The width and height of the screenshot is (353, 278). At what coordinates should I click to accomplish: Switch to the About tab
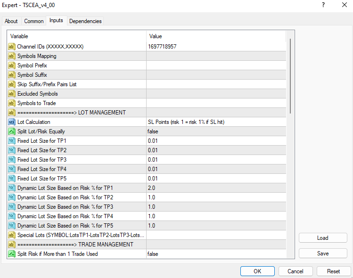pos(11,21)
